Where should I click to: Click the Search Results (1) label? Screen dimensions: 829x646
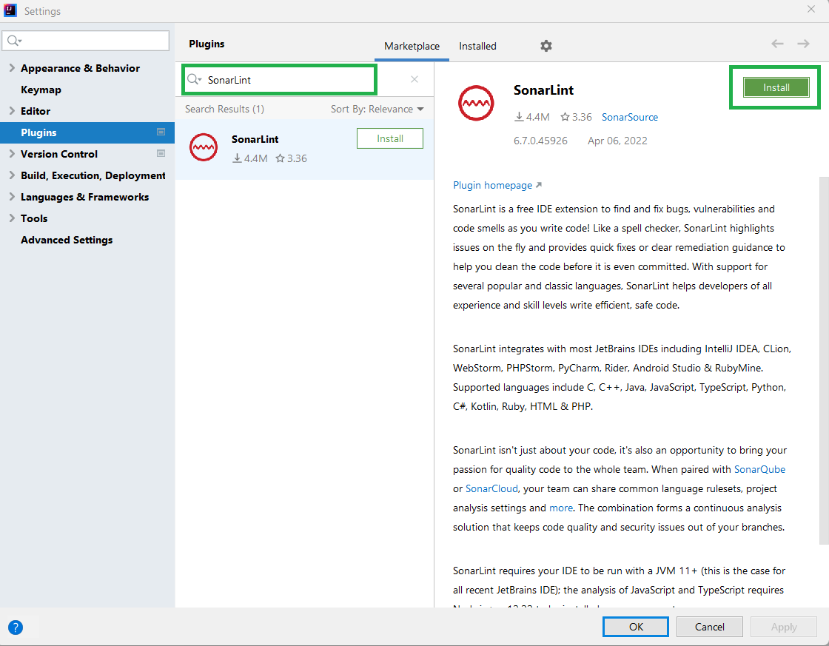coord(224,109)
